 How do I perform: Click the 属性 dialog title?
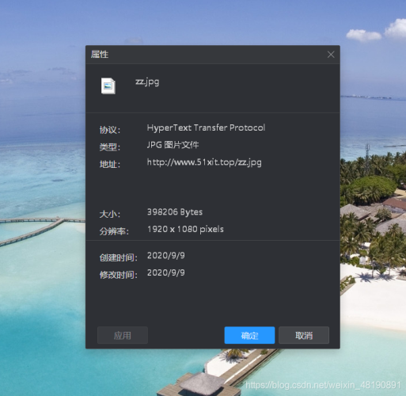pos(100,55)
